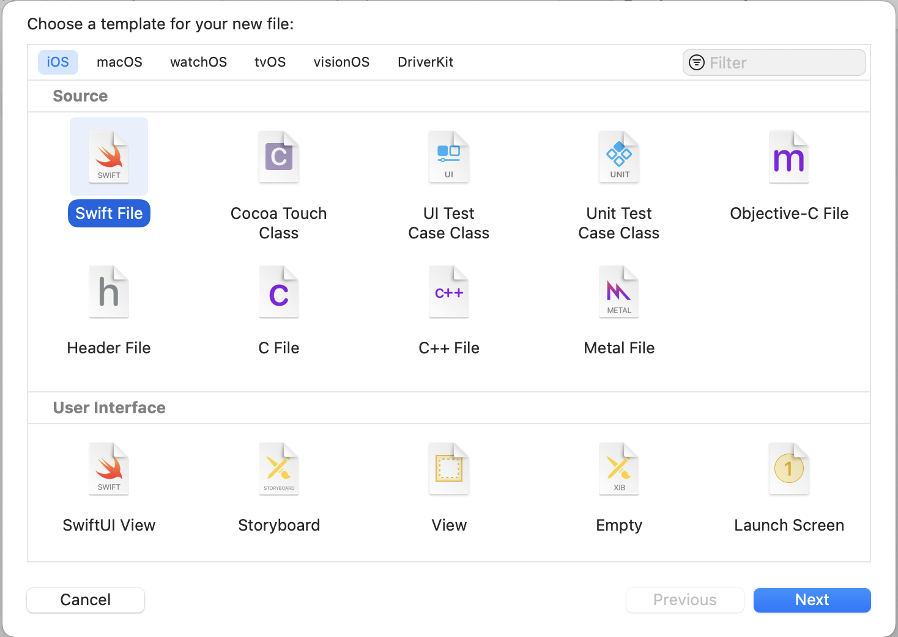Image resolution: width=898 pixels, height=637 pixels.
Task: Switch to the macOS tab
Action: tap(119, 62)
